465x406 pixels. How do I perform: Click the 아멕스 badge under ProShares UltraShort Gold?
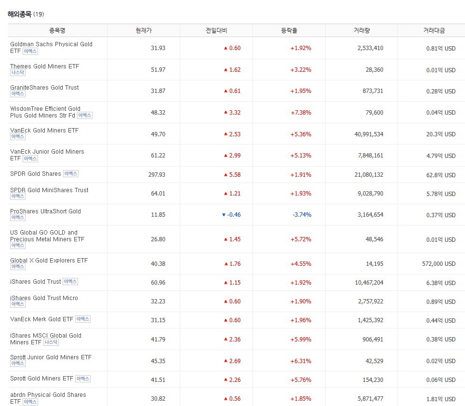click(18, 218)
